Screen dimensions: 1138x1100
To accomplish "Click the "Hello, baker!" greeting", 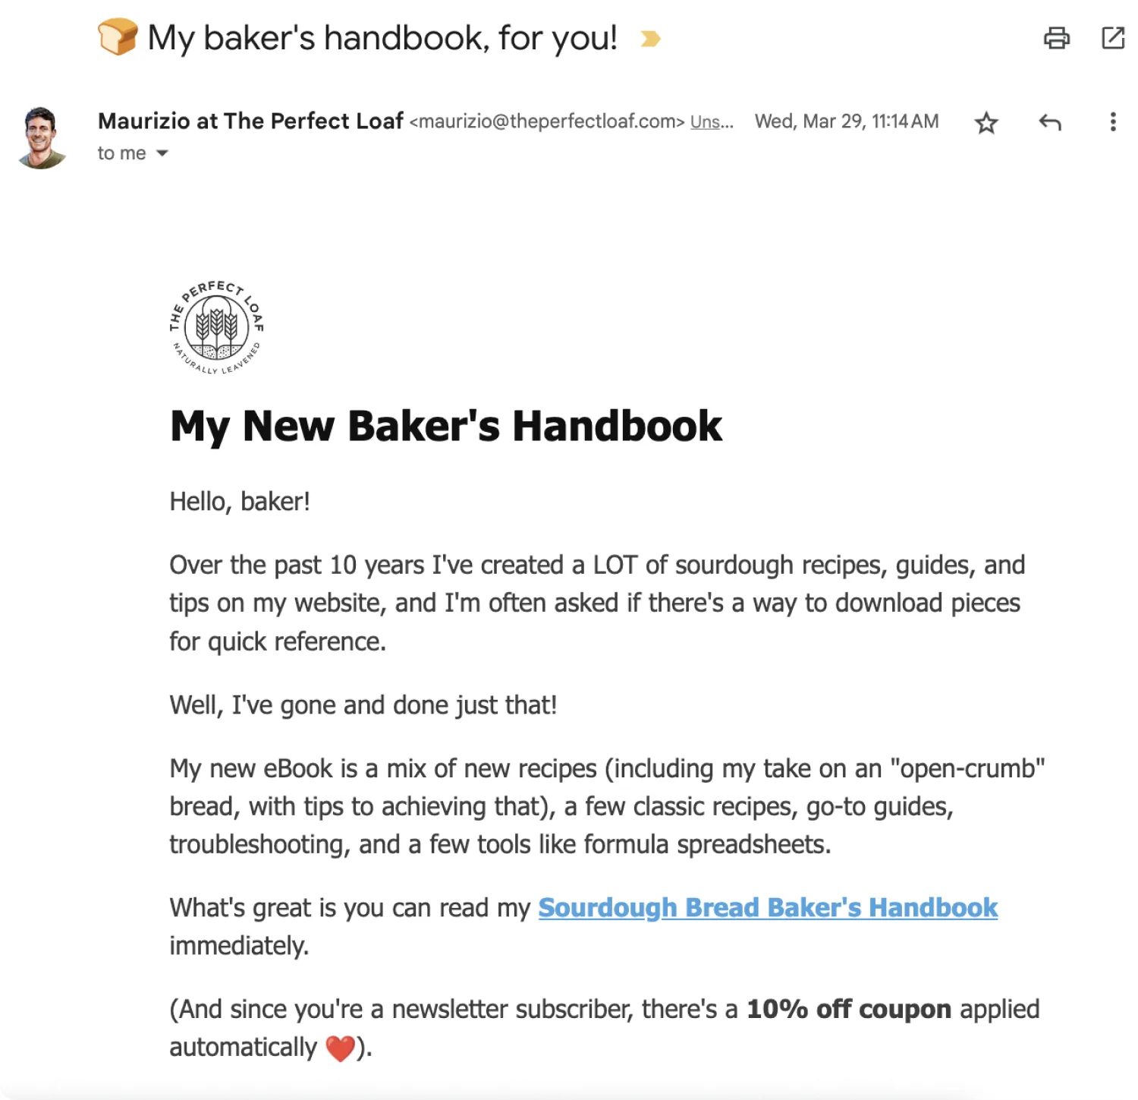I will [x=240, y=502].
